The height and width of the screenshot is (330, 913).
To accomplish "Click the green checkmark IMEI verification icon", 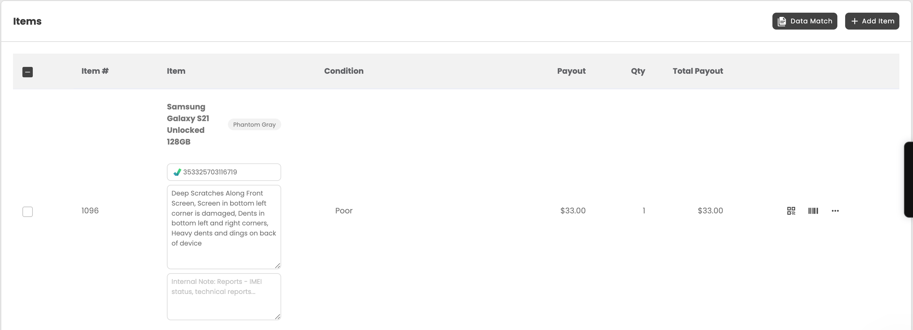I will pos(177,172).
